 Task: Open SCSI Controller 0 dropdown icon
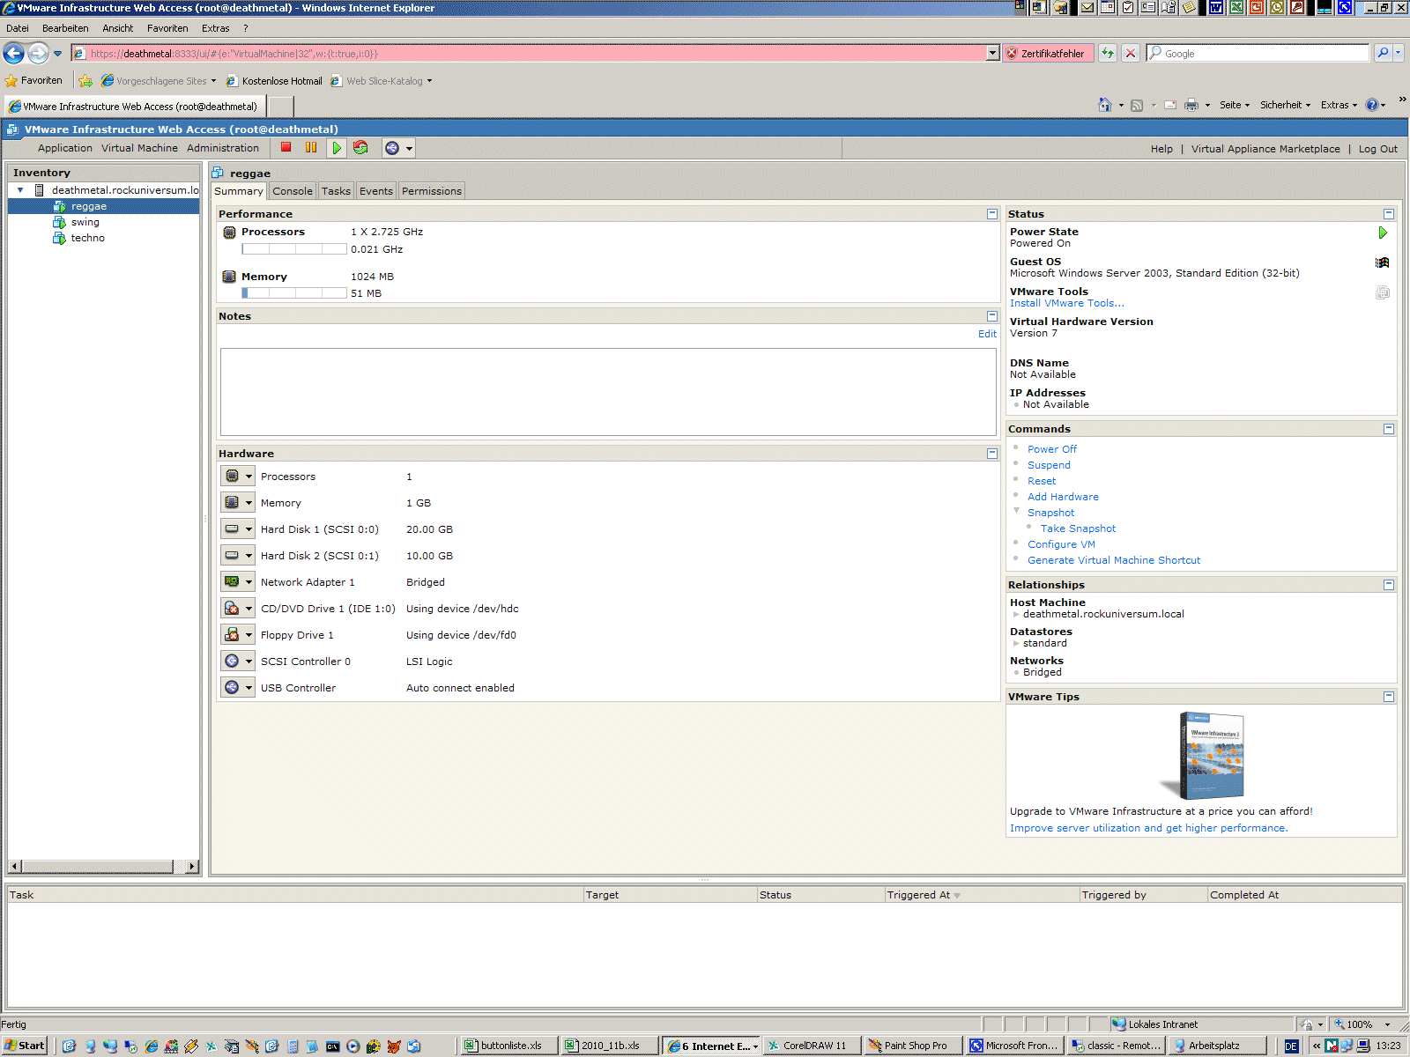click(237, 662)
